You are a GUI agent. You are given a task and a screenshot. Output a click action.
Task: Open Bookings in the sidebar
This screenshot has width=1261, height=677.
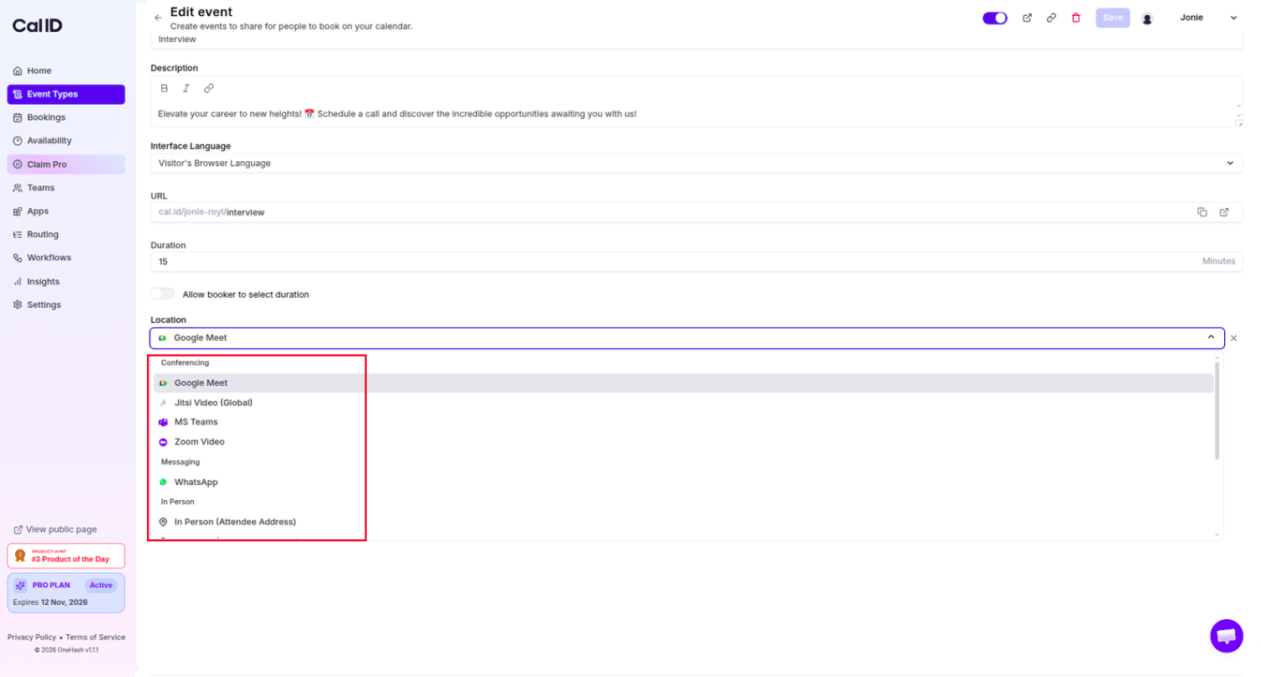(x=66, y=117)
